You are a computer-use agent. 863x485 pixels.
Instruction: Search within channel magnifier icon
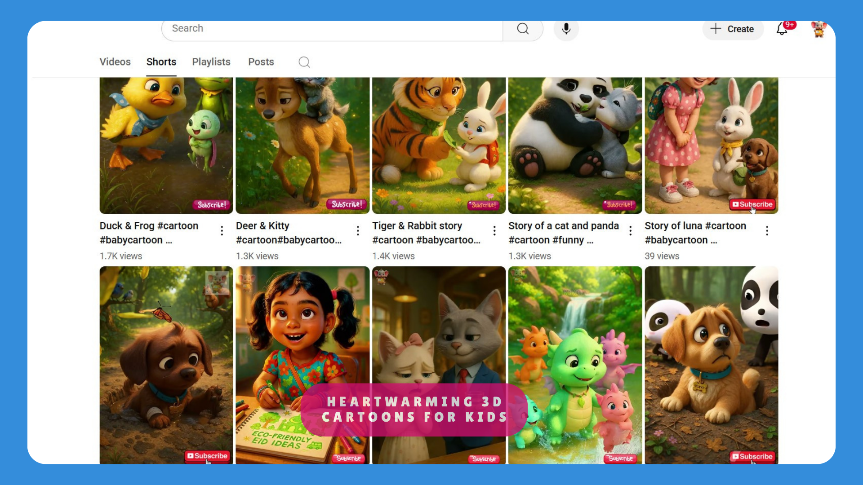click(x=304, y=62)
